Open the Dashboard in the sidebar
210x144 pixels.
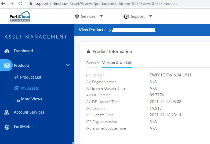[23, 51]
